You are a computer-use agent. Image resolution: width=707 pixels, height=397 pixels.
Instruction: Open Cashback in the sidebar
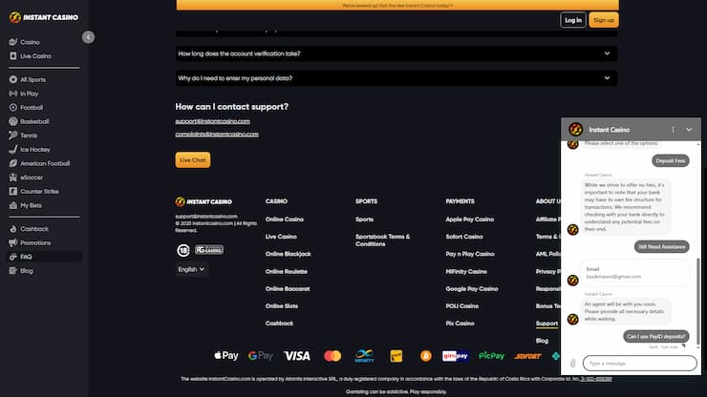coord(33,228)
